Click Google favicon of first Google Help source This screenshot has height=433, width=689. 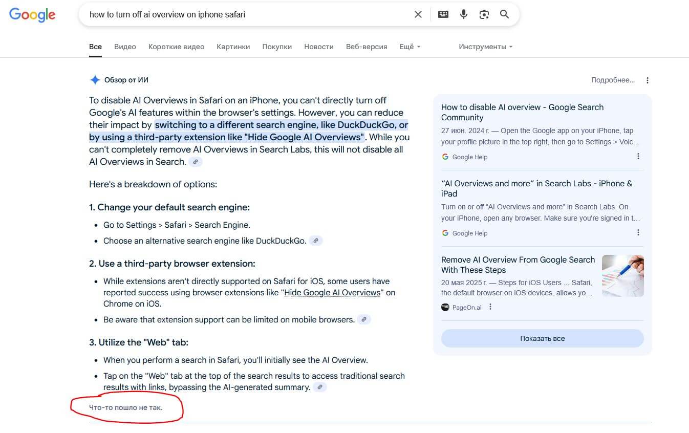click(445, 157)
